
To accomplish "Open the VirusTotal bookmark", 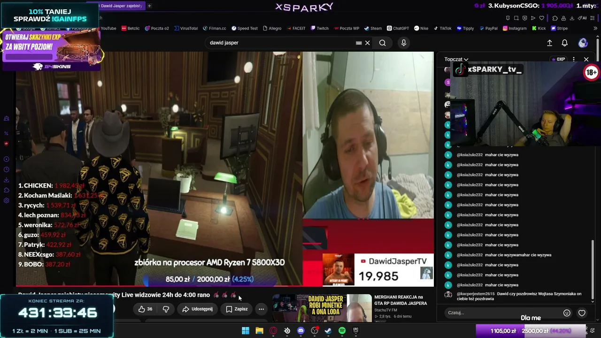I will click(185, 28).
